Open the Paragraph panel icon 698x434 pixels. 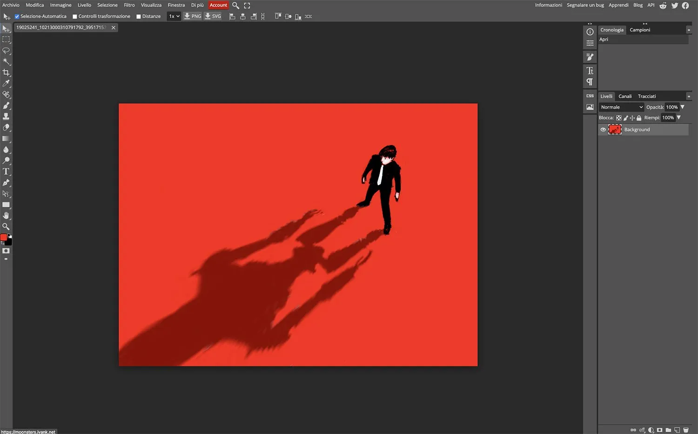590,81
